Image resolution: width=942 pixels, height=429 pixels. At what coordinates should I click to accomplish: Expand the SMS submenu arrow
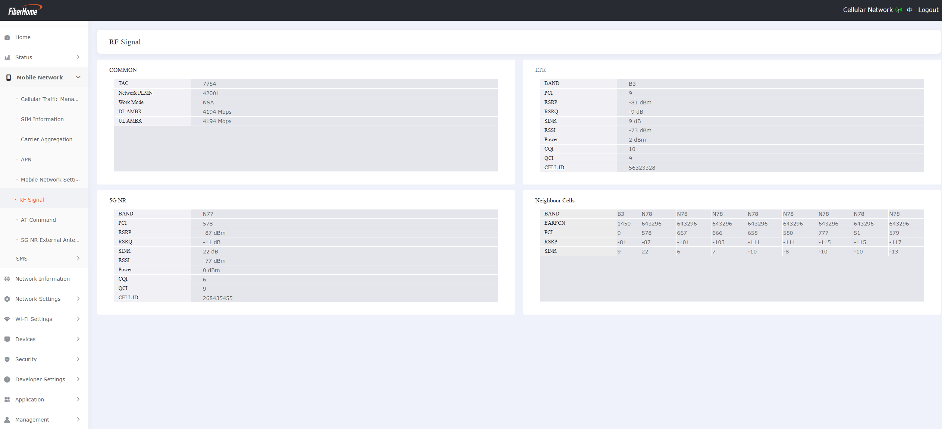click(x=78, y=258)
